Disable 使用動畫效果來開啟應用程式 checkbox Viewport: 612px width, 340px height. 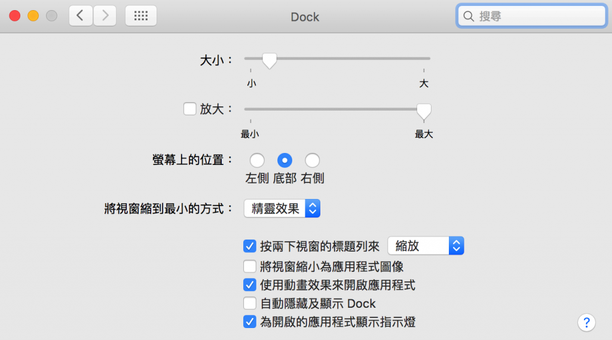[250, 284]
